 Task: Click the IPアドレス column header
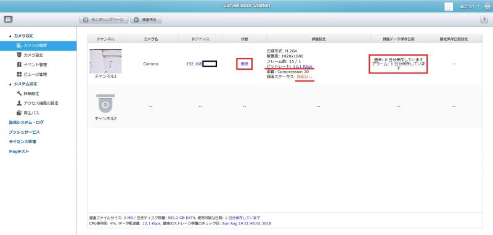coord(200,39)
